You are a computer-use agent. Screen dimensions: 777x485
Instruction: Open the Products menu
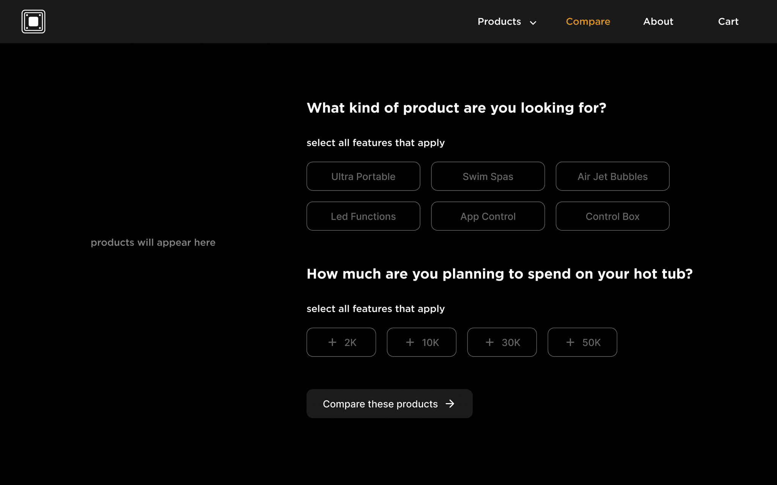point(499,22)
